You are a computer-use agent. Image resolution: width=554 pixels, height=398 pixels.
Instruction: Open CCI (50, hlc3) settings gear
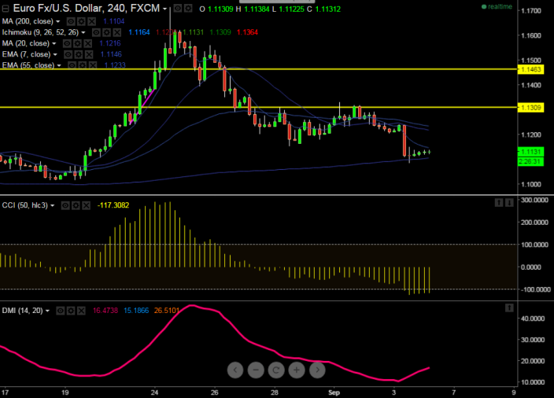[x=76, y=205]
